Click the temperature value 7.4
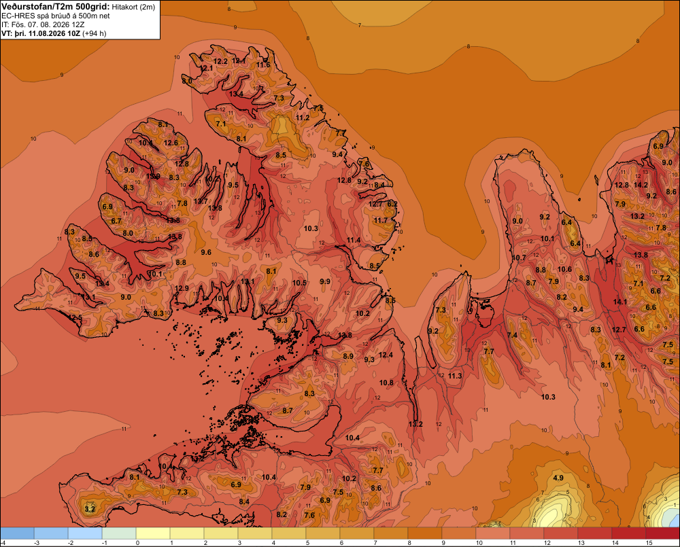Viewport: 680px width, 547px height. (x=512, y=335)
